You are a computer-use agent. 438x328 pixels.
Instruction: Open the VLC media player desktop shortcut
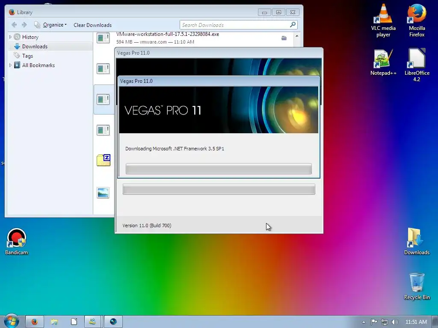pyautogui.click(x=383, y=20)
